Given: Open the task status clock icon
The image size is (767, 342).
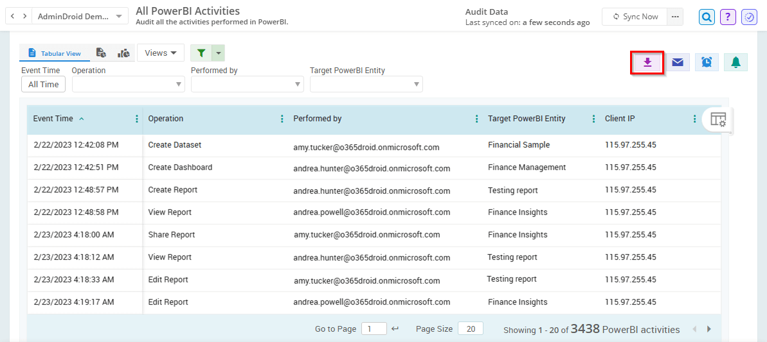Looking at the screenshot, I should 750,17.
